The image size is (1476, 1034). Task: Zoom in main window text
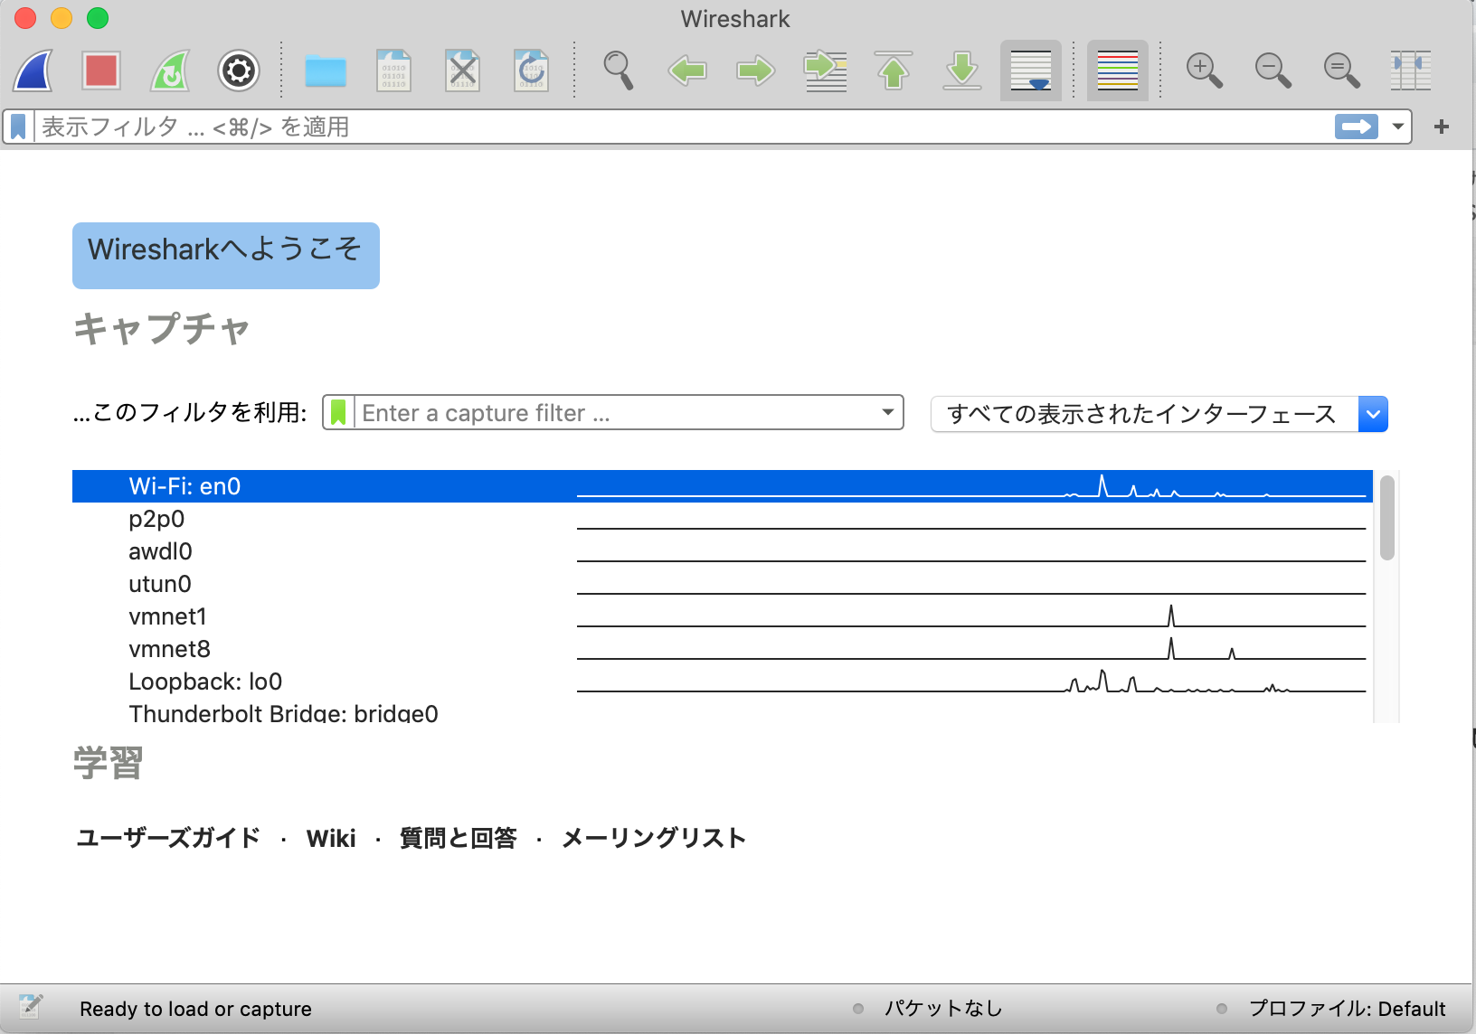pyautogui.click(x=1205, y=70)
